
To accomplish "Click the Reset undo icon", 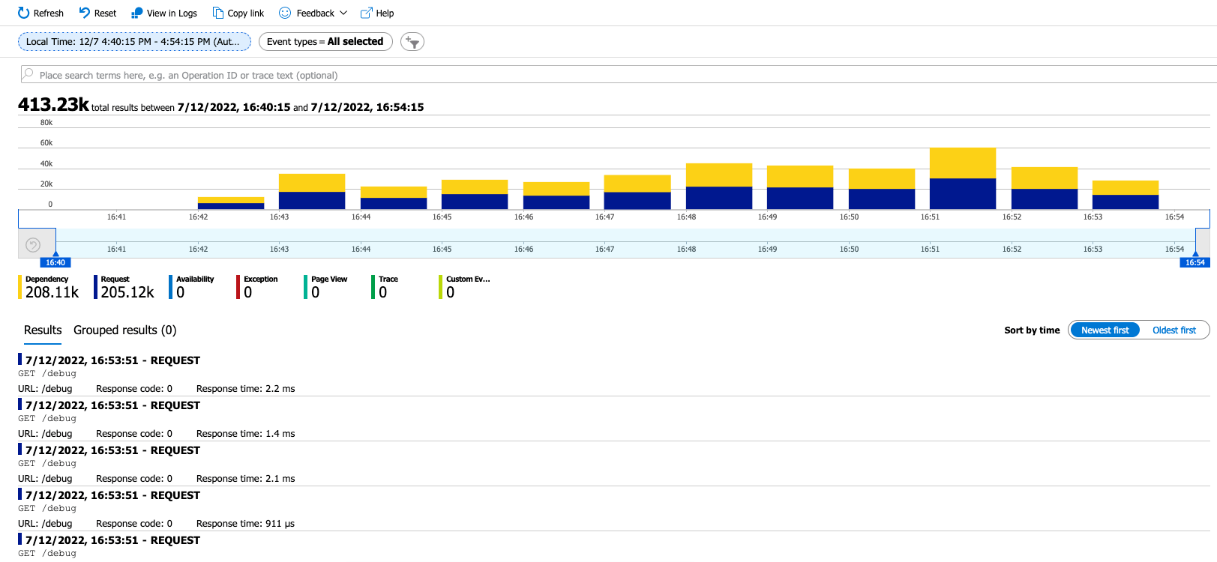I will point(85,13).
